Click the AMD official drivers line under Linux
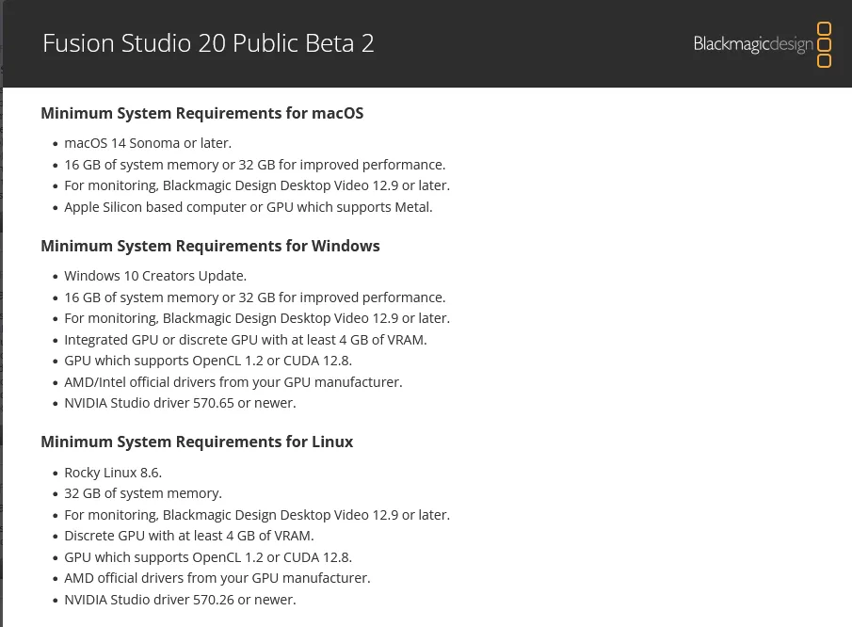The height and width of the screenshot is (627, 852). click(217, 577)
